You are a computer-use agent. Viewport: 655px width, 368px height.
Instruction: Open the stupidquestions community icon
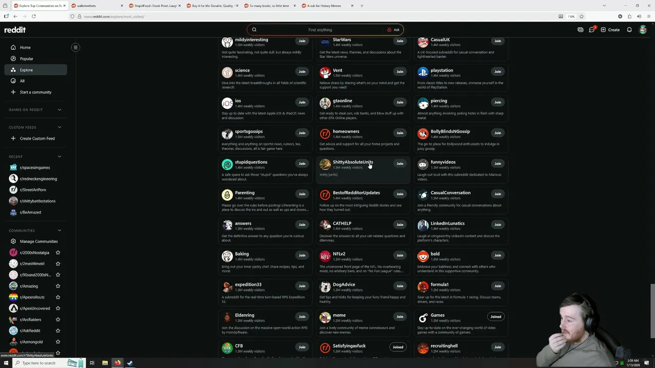[x=227, y=164]
